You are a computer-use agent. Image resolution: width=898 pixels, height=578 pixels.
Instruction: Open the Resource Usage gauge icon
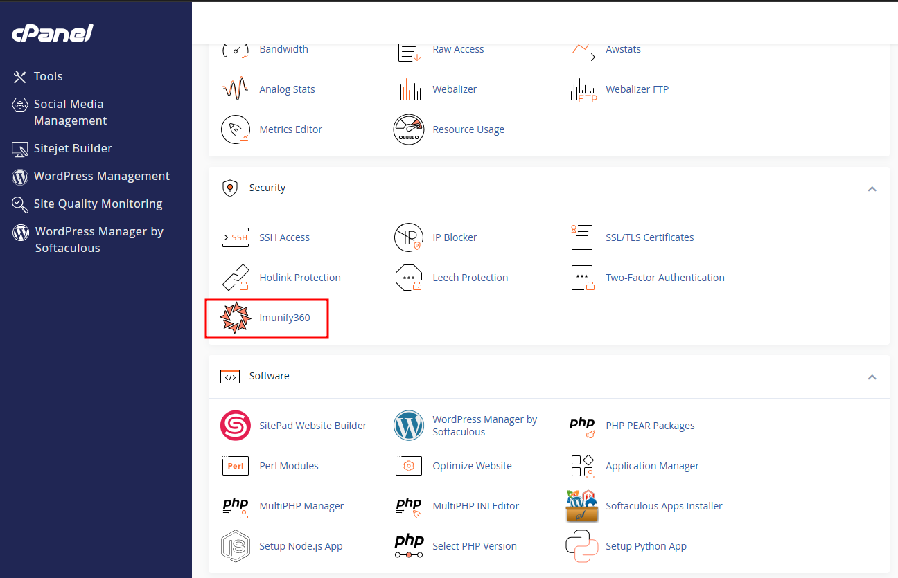(x=408, y=129)
